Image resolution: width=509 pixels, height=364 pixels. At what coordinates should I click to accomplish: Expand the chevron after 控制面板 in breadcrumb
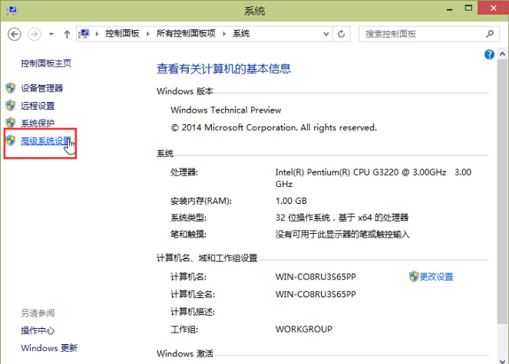(149, 34)
